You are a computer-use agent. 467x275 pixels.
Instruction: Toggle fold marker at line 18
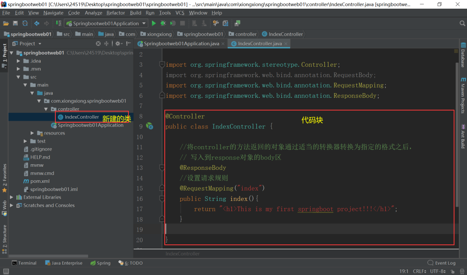click(162, 219)
